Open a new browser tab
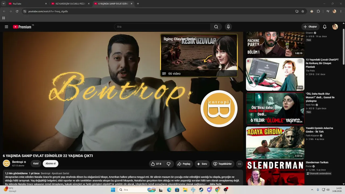345x194 pixels. (138, 4)
